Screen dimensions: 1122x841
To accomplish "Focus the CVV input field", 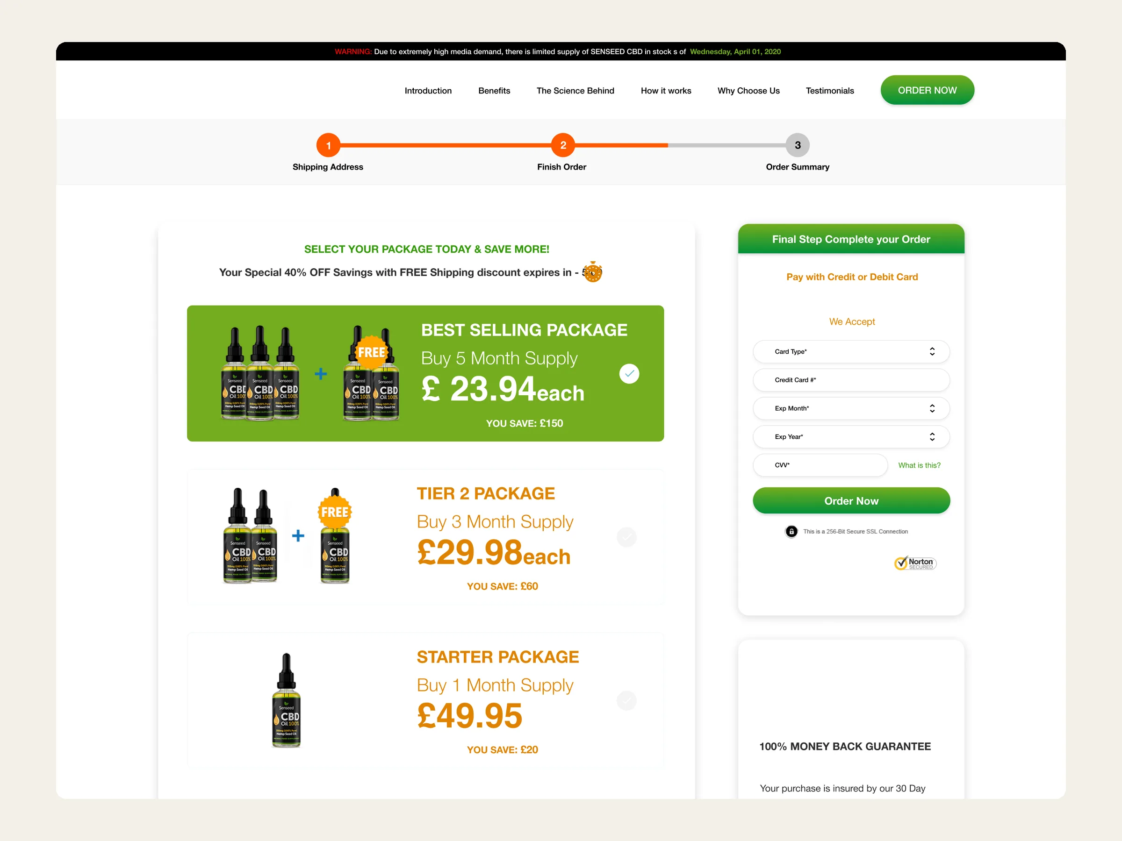I will (x=820, y=465).
